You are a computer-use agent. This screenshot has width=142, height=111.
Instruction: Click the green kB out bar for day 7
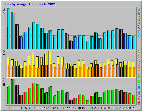coord(34,94)
